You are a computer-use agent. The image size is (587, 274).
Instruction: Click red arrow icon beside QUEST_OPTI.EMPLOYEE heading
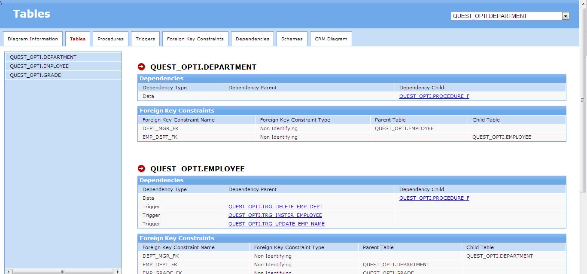point(141,169)
